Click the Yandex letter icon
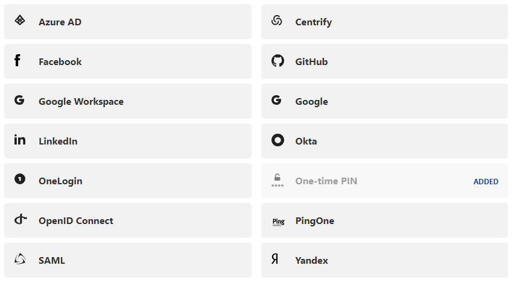514x283 pixels. [274, 260]
